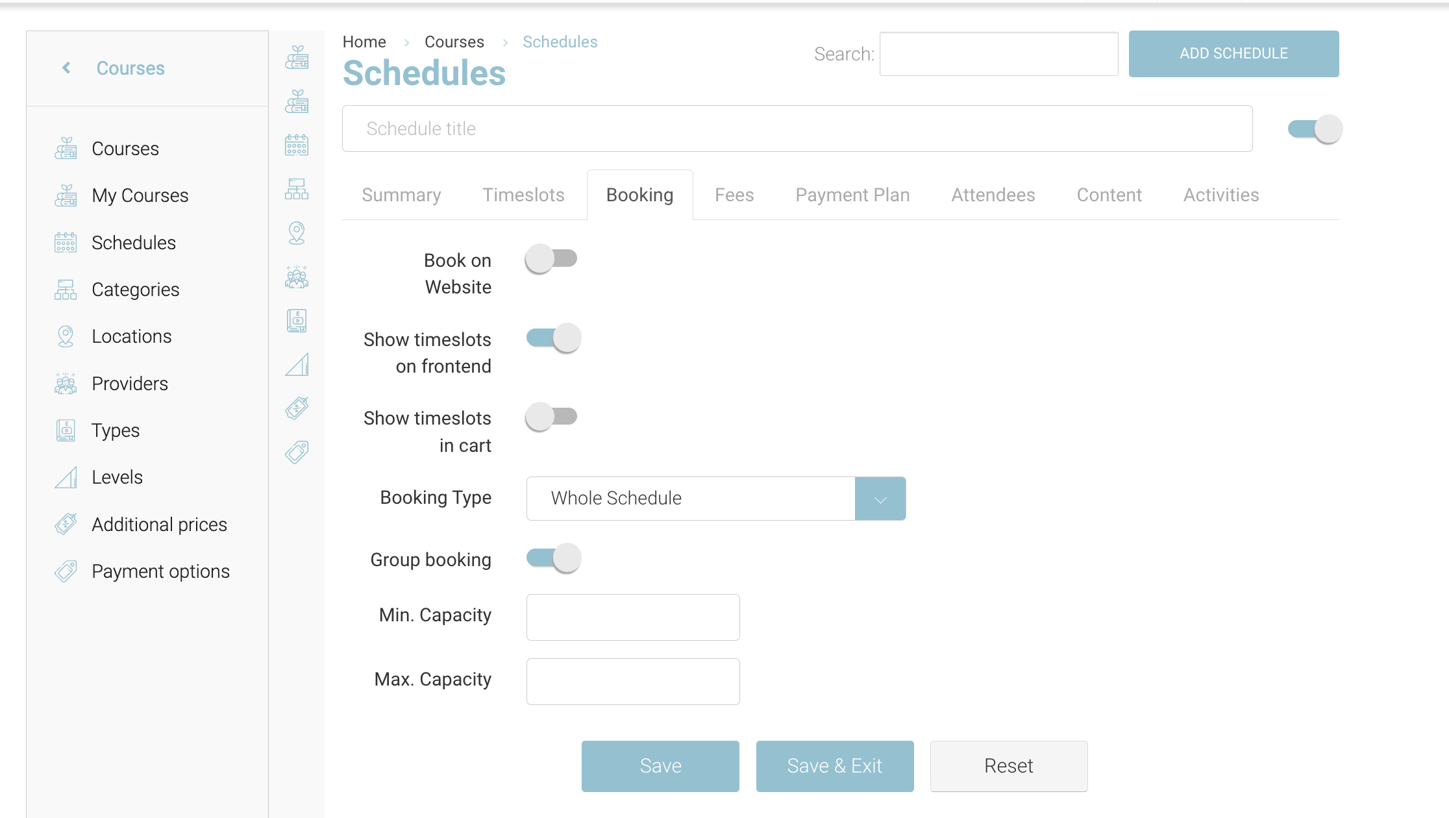Click the Schedules calendar icon in sidebar
Screen dimensions: 1449x818
point(66,243)
